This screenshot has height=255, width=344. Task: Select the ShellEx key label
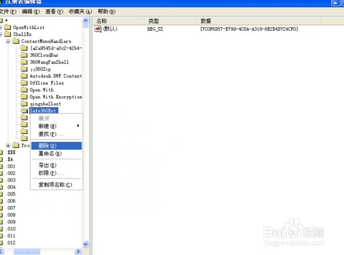click(22, 35)
